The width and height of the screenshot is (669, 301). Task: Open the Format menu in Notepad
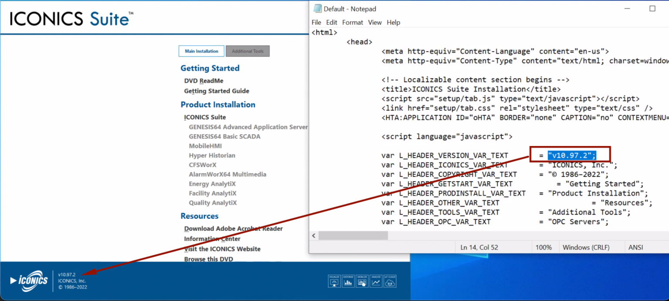(x=352, y=22)
